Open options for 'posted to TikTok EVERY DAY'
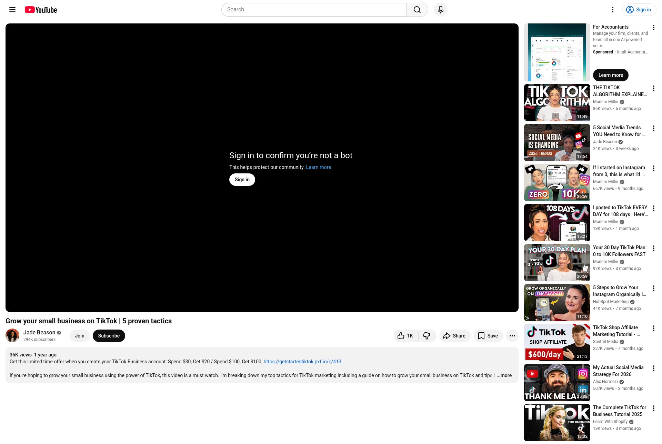Viewport: 662px width, 444px height. (x=653, y=208)
